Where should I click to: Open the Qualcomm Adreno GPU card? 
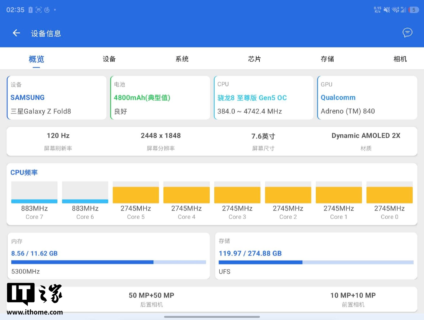[x=367, y=98]
